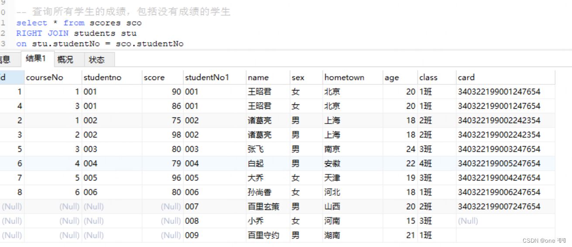572x247 pixels.
Task: Select the name cell 百里玄策
Action: 263,207
